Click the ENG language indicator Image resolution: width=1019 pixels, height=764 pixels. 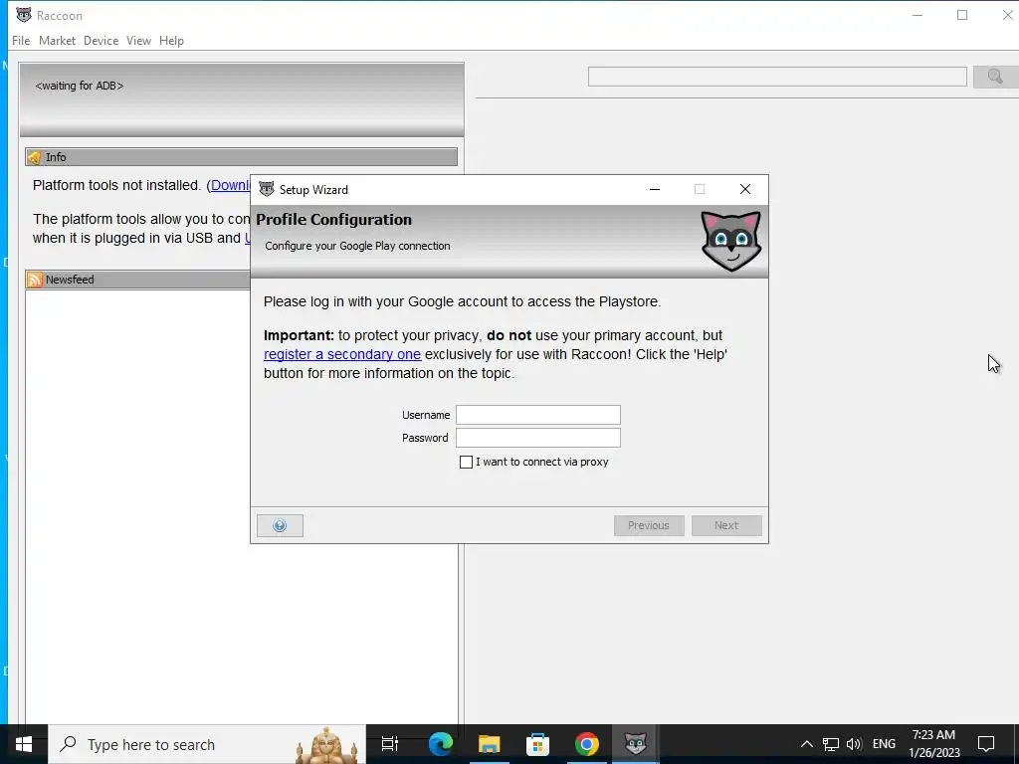pyautogui.click(x=884, y=744)
